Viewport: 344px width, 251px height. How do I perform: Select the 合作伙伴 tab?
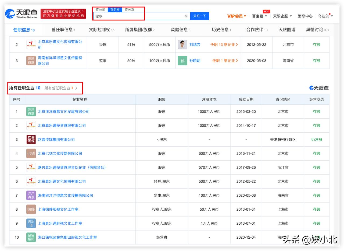[257, 30]
